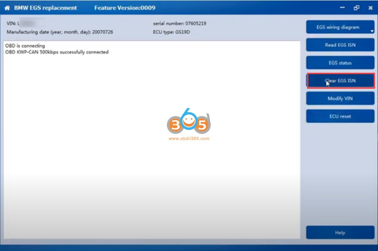
Task: Minimize the BMW EGS replacement window
Action: [342, 8]
